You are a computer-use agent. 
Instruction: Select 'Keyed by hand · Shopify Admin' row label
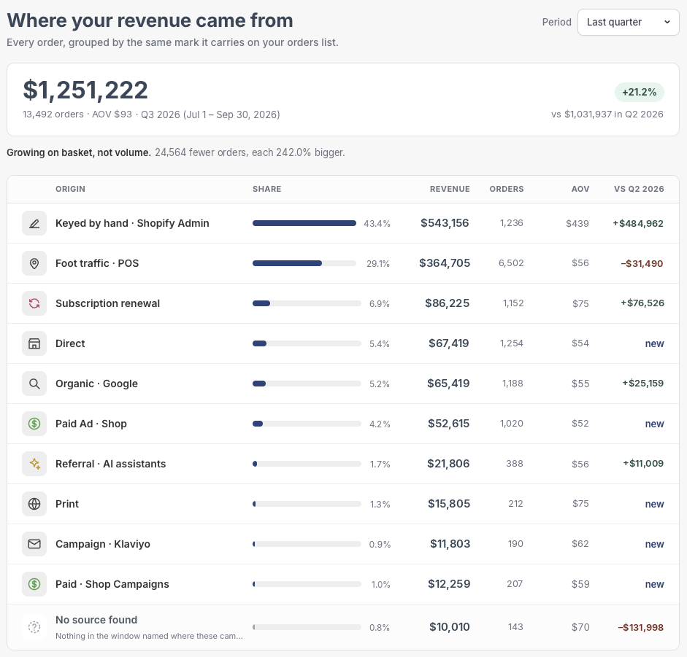[x=132, y=223]
